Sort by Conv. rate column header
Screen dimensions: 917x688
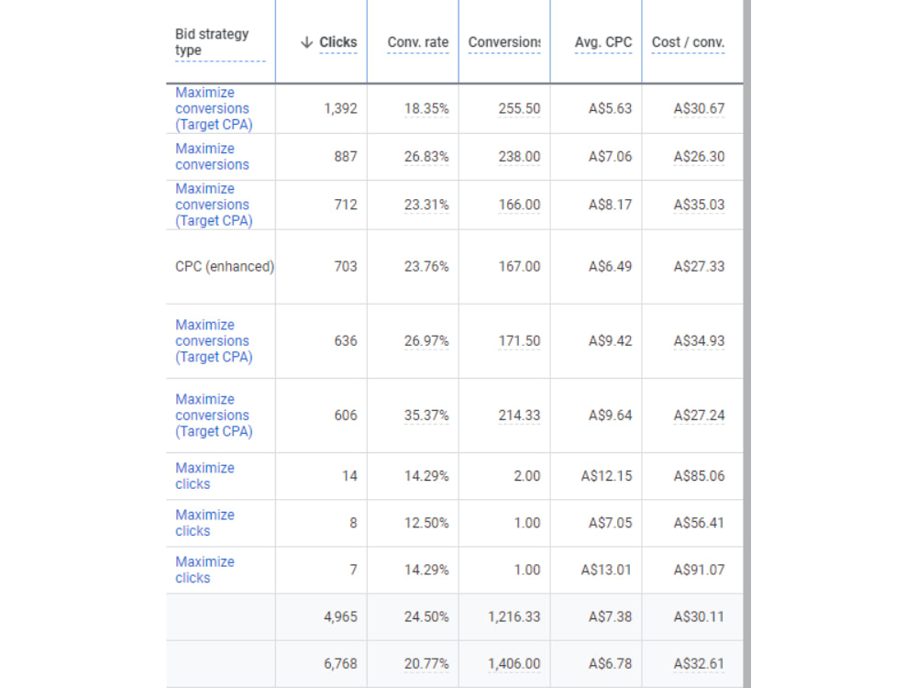pos(417,42)
